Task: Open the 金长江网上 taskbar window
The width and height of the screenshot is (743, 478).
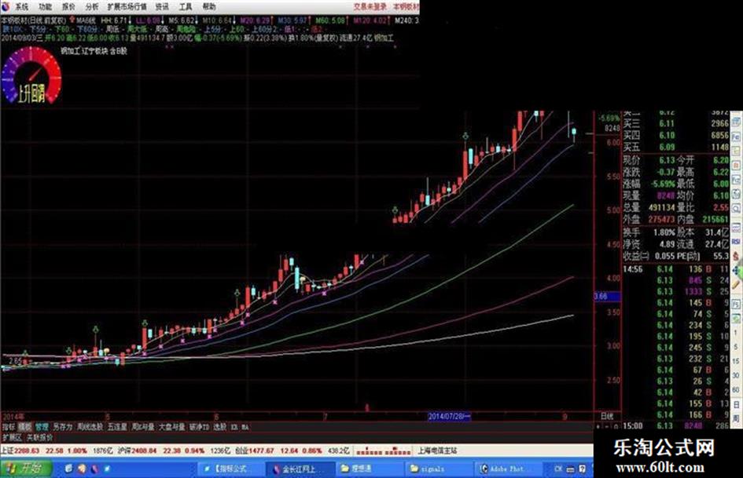Action: click(x=300, y=469)
